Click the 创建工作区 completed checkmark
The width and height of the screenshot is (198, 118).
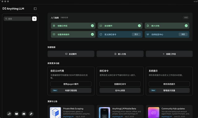[x=93, y=26]
